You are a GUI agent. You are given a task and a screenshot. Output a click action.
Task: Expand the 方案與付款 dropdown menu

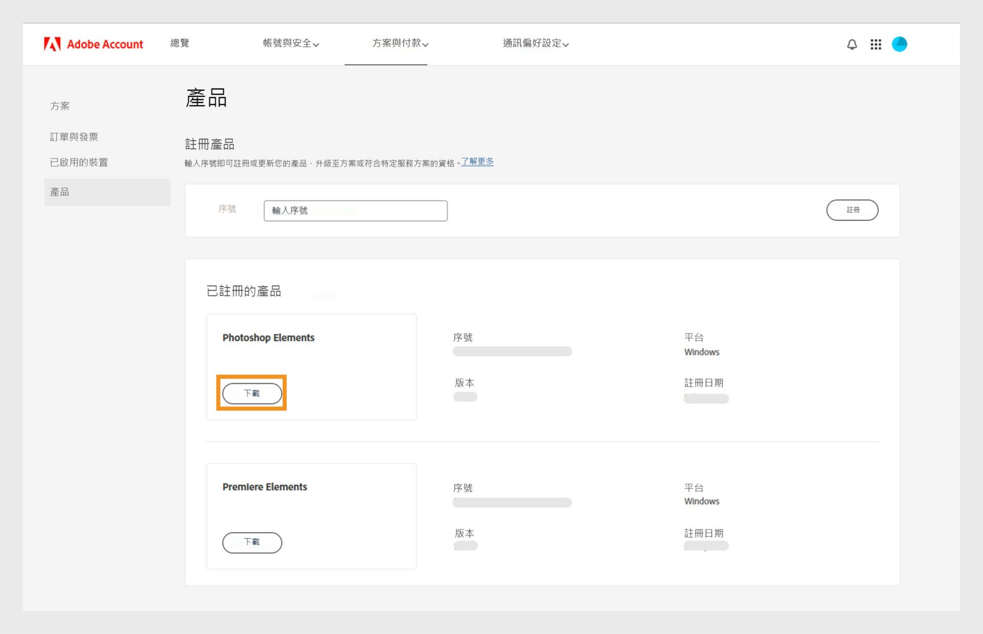pyautogui.click(x=400, y=43)
